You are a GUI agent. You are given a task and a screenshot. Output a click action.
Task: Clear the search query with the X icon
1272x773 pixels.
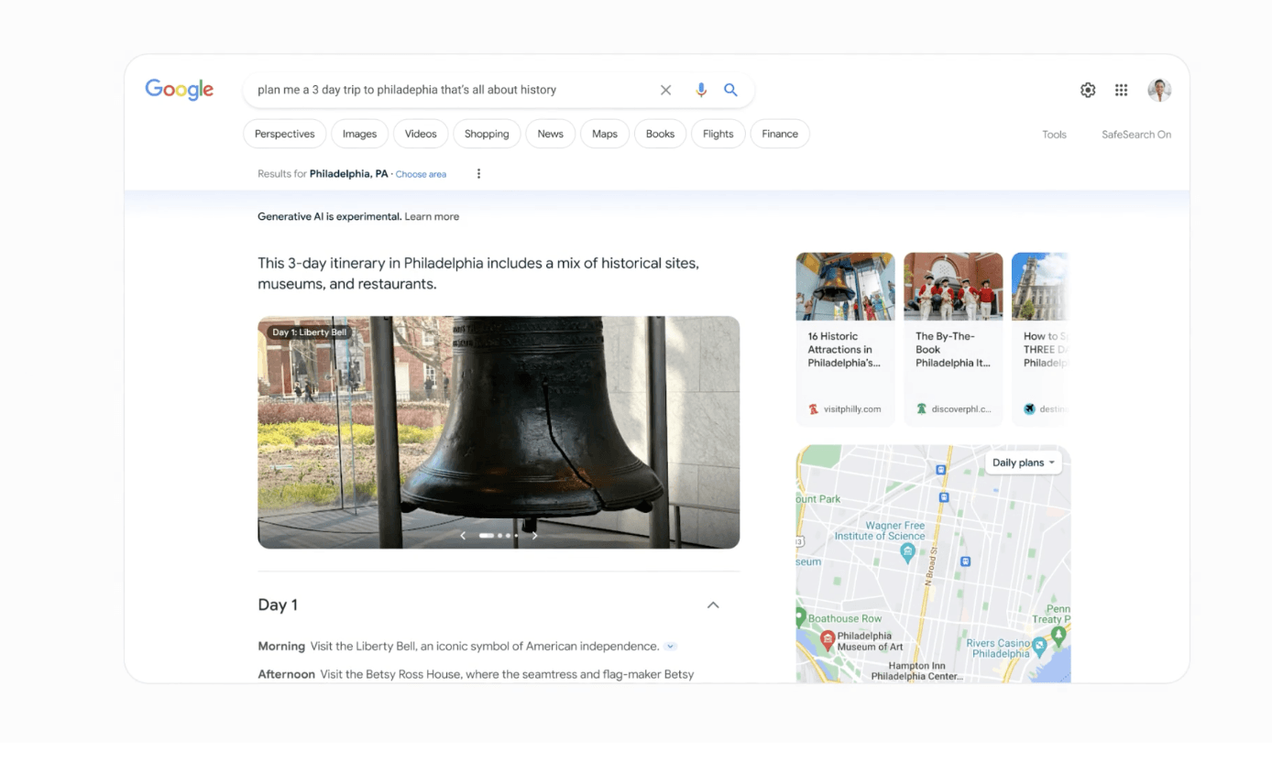[665, 90]
